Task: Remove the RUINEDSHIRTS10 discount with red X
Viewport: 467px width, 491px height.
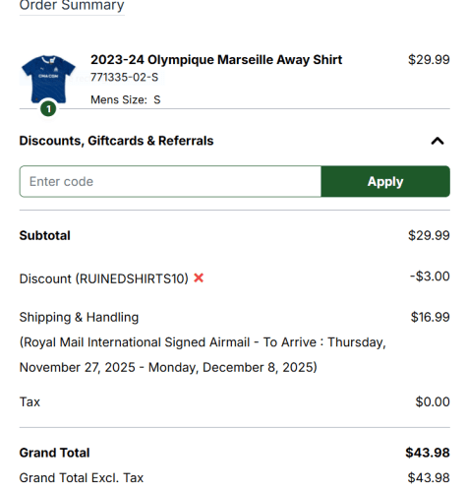Action: [x=199, y=278]
